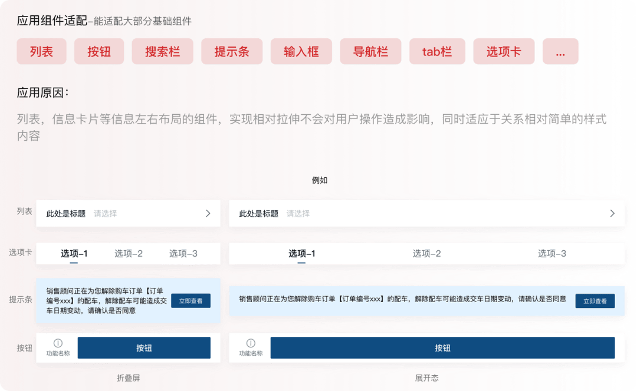Select the 选项卡 pink tag
Viewport: 637px width, 391px height.
(x=504, y=51)
